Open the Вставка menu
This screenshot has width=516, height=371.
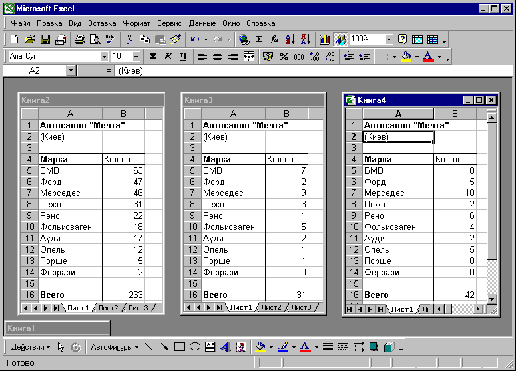(x=102, y=23)
